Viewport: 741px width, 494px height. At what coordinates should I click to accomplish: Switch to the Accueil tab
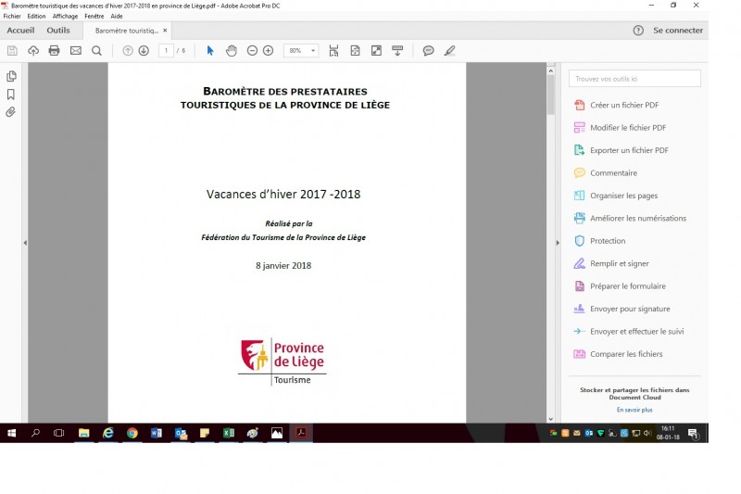[x=20, y=31]
